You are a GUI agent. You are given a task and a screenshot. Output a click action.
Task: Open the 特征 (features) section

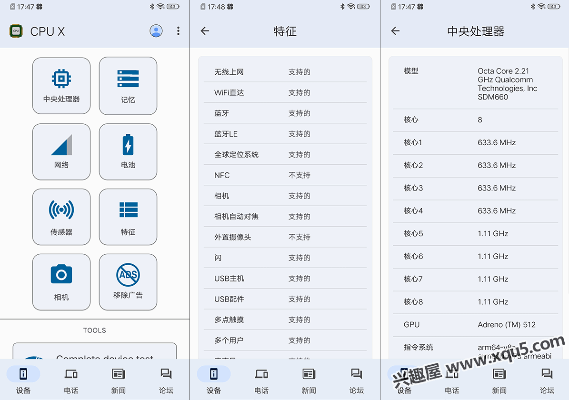tap(128, 217)
